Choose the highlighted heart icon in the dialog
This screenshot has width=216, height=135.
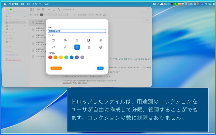coord(77,47)
